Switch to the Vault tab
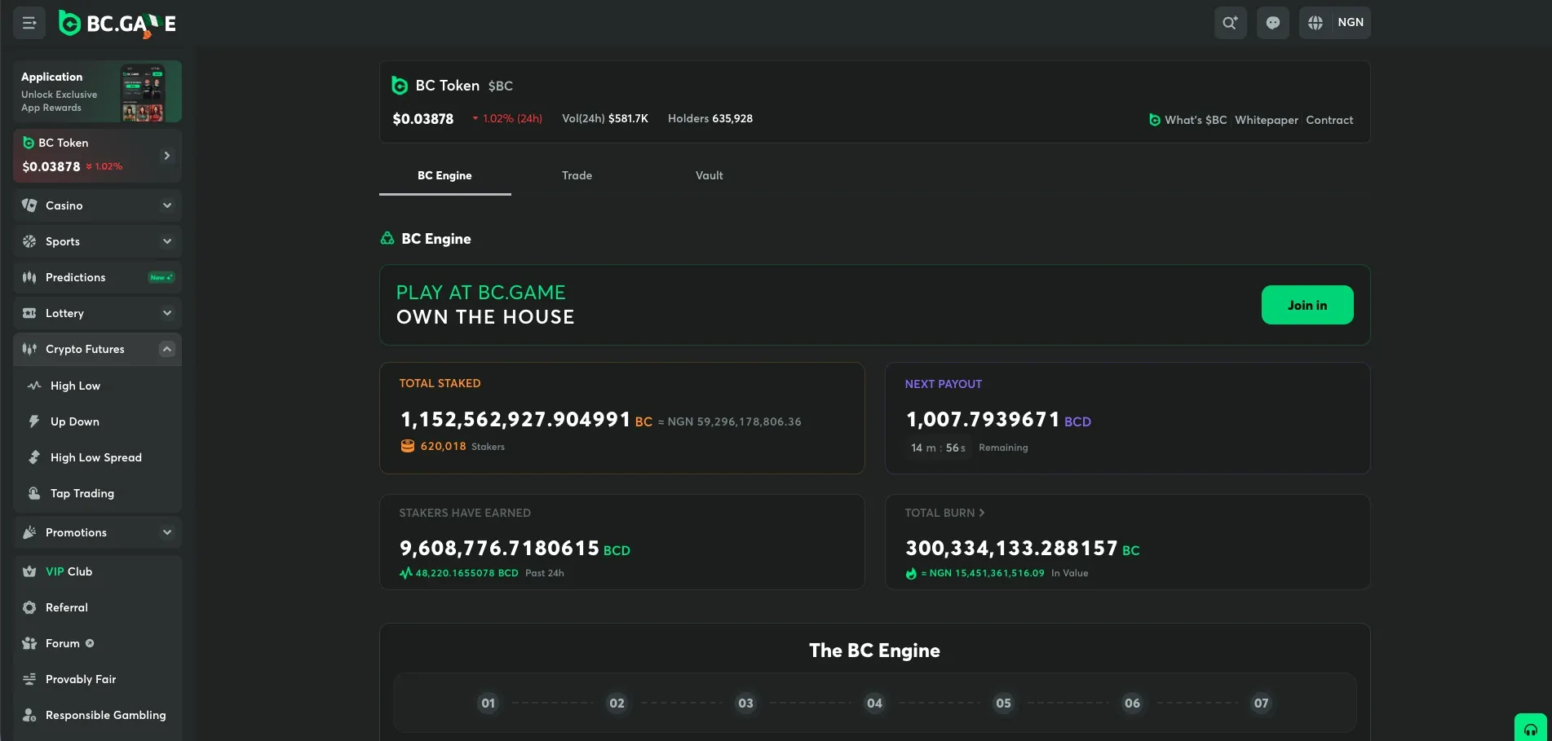1552x741 pixels. (709, 175)
